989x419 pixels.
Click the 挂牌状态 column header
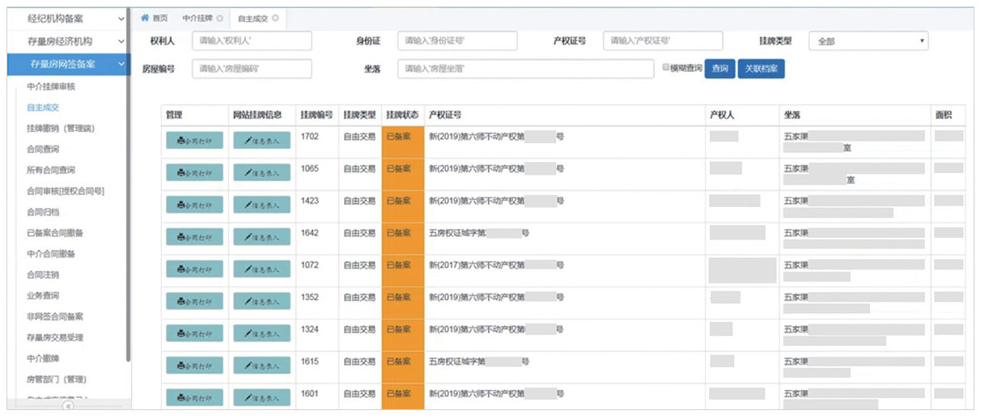click(x=403, y=116)
